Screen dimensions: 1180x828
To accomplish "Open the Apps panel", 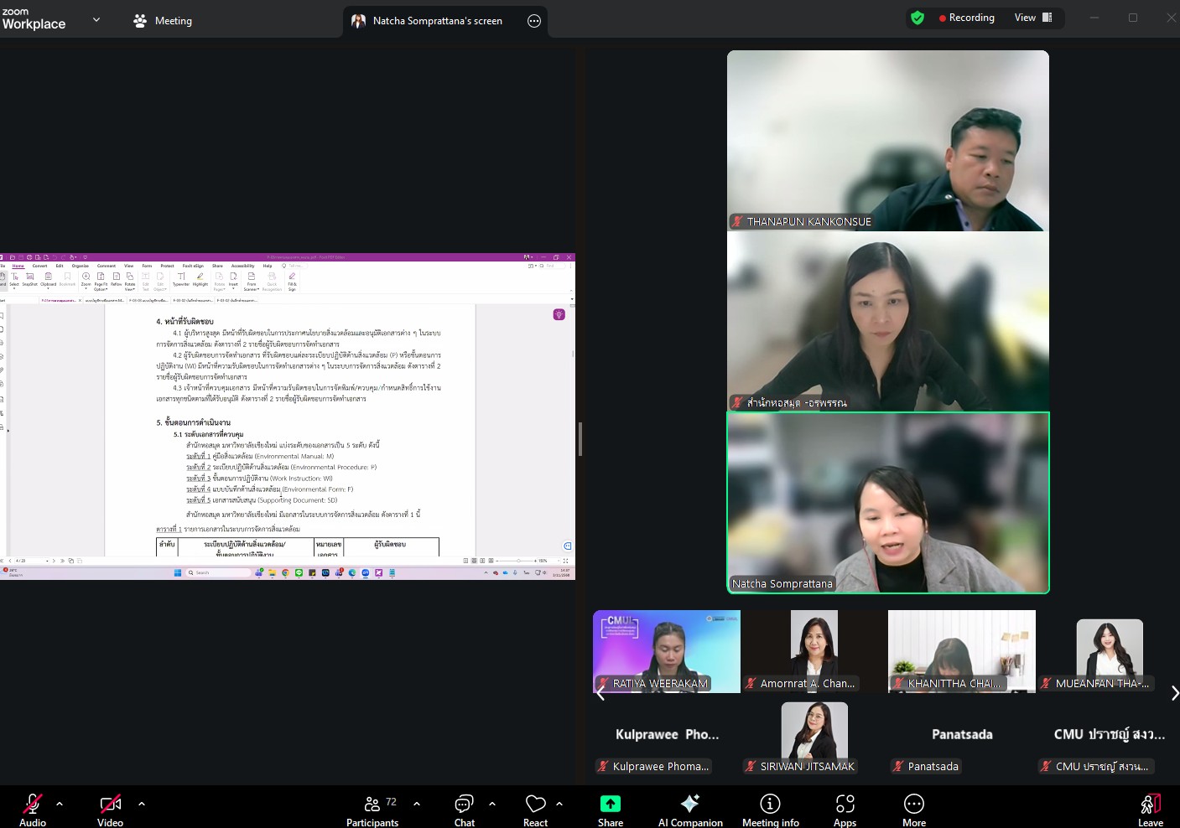I will [845, 809].
